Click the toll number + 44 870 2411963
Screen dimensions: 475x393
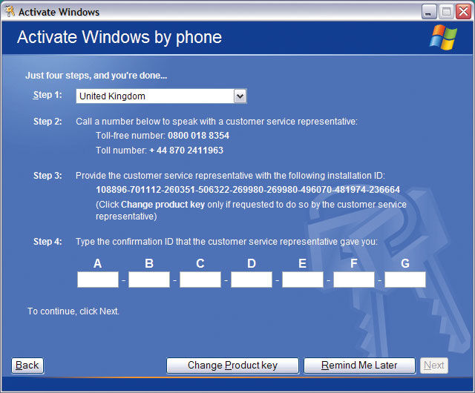(186, 151)
